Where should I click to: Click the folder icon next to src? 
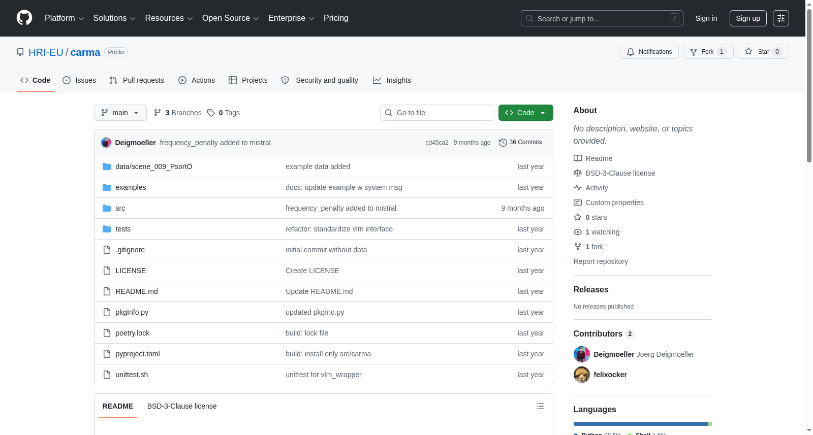107,208
